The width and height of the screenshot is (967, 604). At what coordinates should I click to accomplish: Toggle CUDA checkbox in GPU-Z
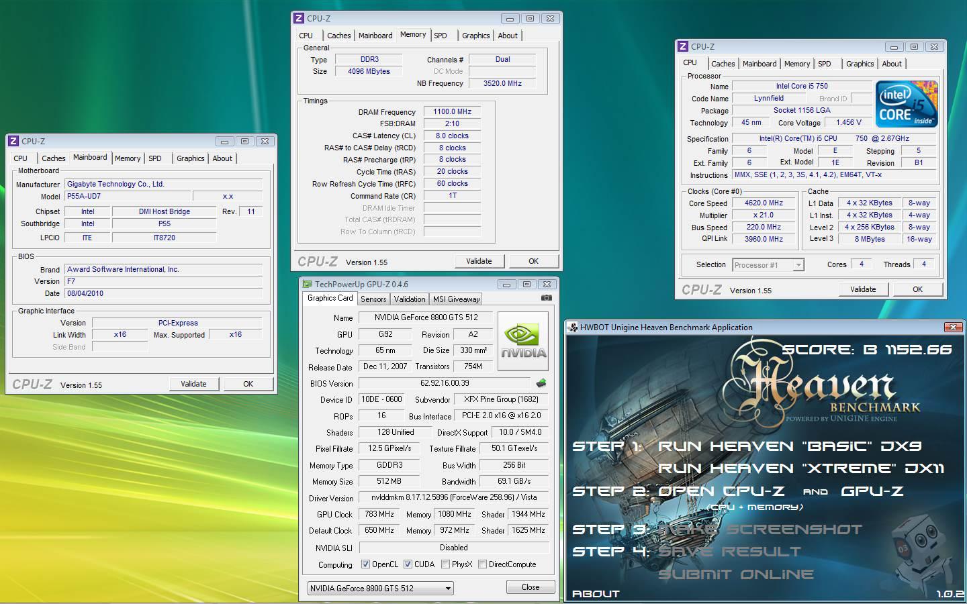click(408, 564)
